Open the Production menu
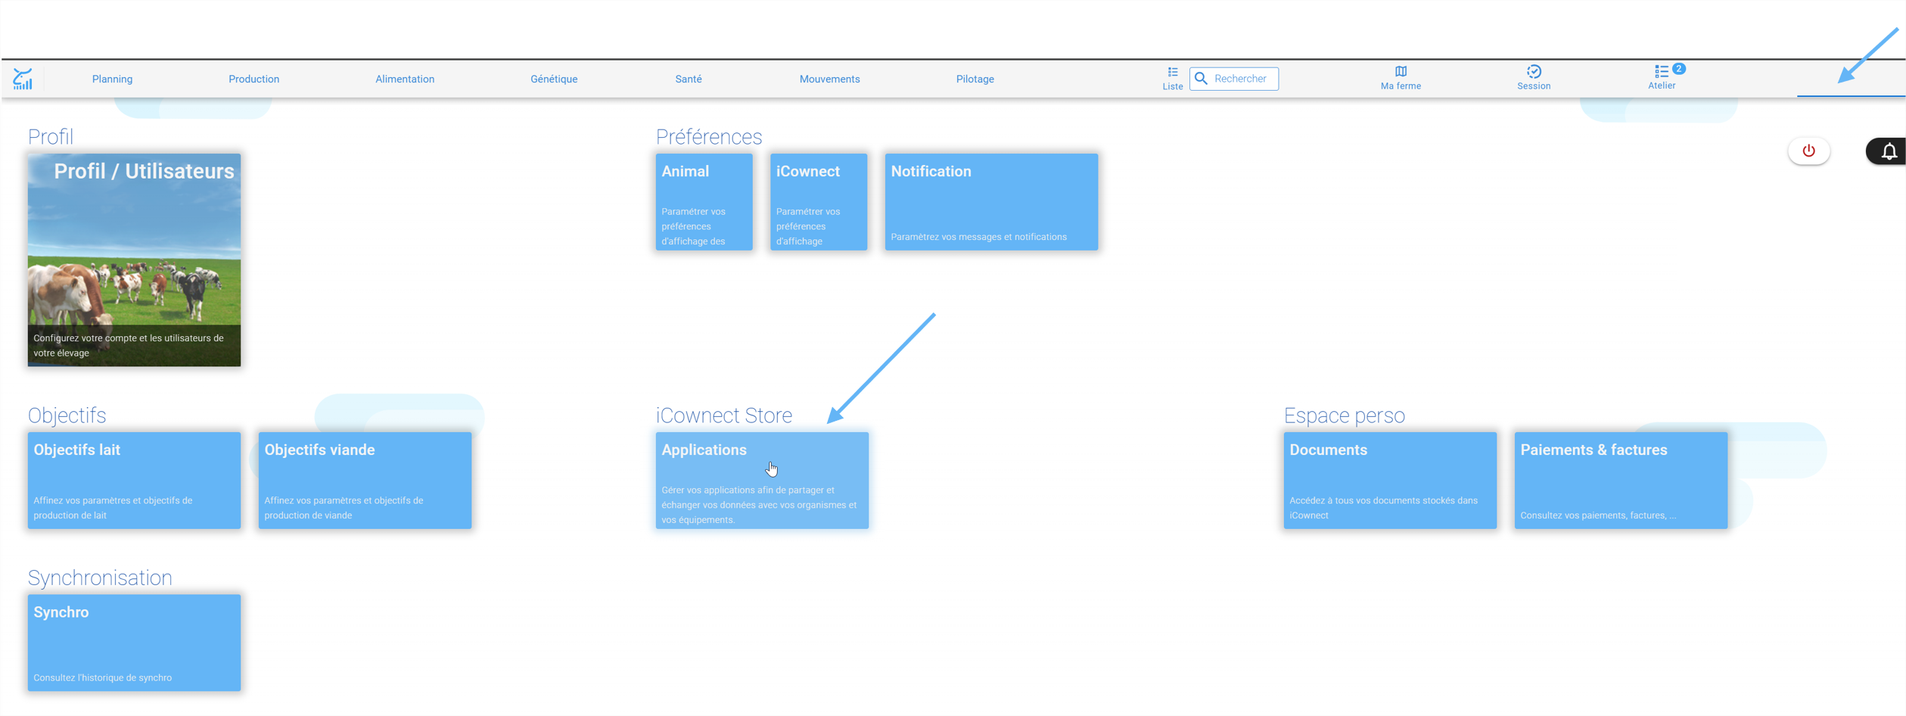This screenshot has width=1906, height=716. 253,79
